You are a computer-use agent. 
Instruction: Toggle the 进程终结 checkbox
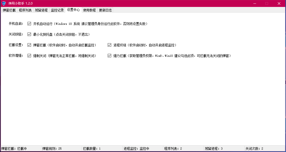[x=109, y=45]
